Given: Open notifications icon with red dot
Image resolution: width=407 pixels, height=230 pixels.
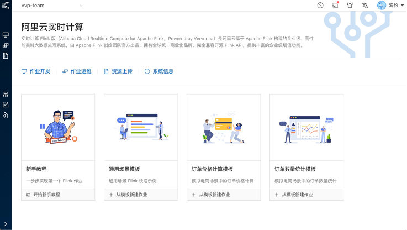Looking at the screenshot, I should [x=335, y=5].
